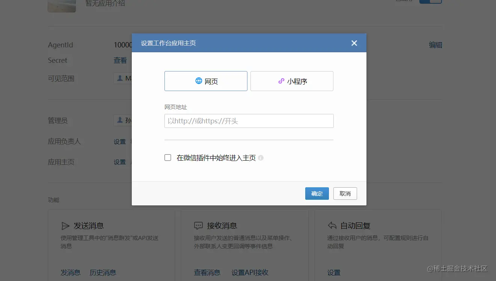Select the 网页 tab option
The width and height of the screenshot is (496, 281).
[x=206, y=81]
